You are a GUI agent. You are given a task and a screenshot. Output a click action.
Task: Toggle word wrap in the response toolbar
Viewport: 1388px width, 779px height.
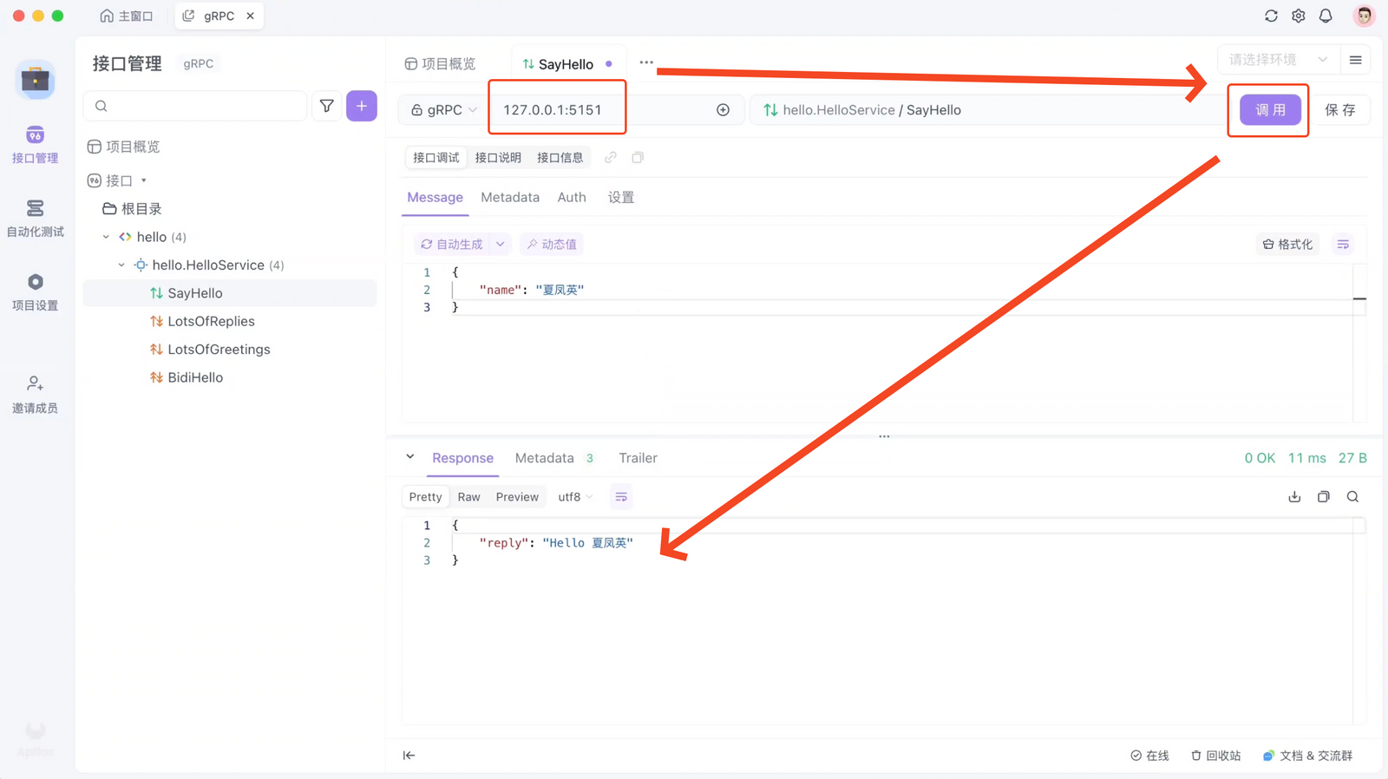coord(621,497)
